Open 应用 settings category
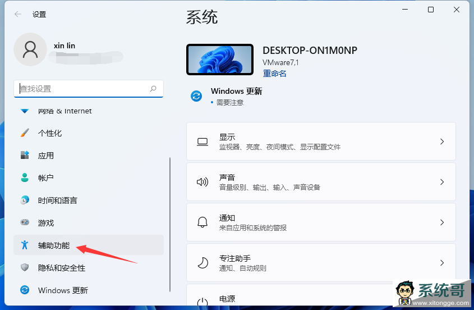This screenshot has height=310, width=474. (x=88, y=156)
